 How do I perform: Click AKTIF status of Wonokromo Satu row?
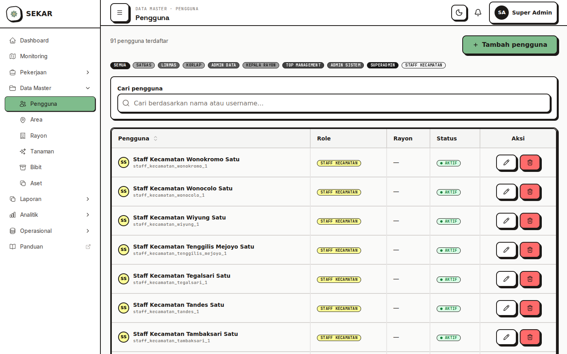(x=448, y=163)
